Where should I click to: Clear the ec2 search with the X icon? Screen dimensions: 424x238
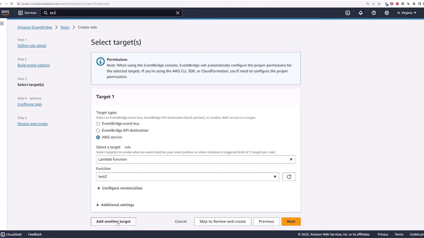[x=178, y=13]
